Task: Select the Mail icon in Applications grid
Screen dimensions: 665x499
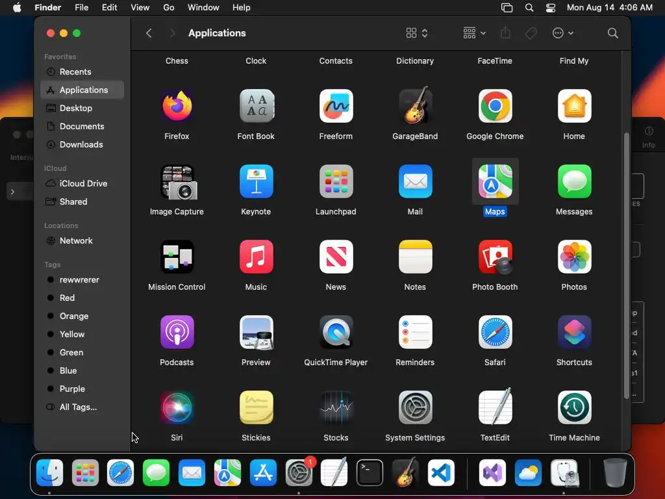Action: point(415,182)
